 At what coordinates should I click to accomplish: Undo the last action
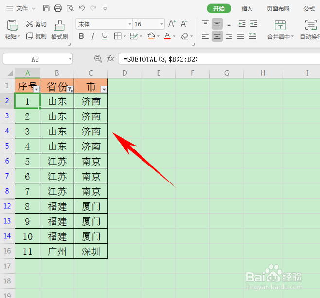click(82, 8)
